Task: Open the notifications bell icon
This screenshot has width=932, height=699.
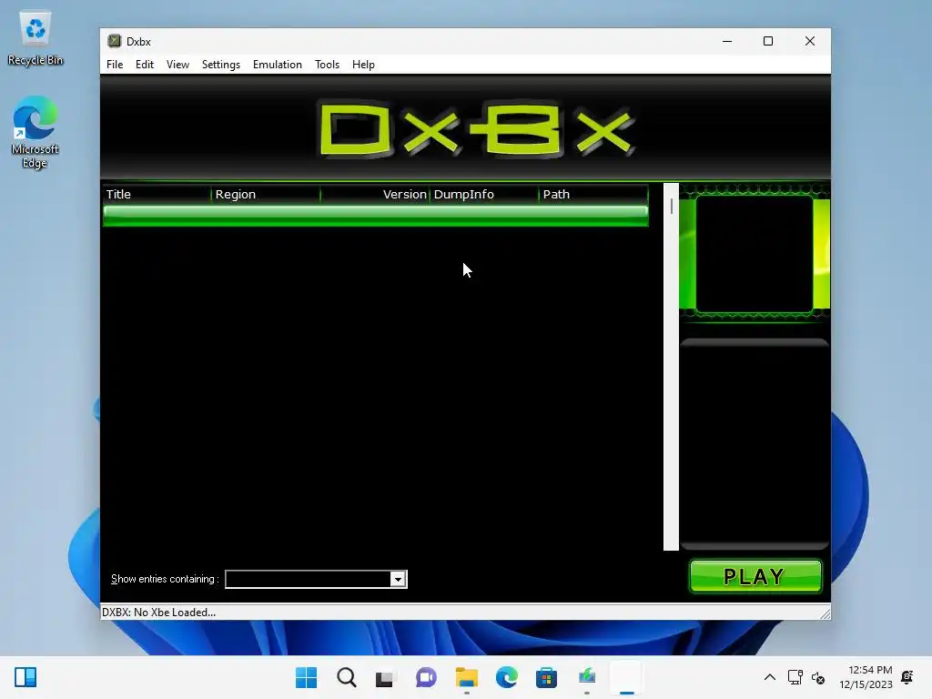Action: pyautogui.click(x=907, y=677)
